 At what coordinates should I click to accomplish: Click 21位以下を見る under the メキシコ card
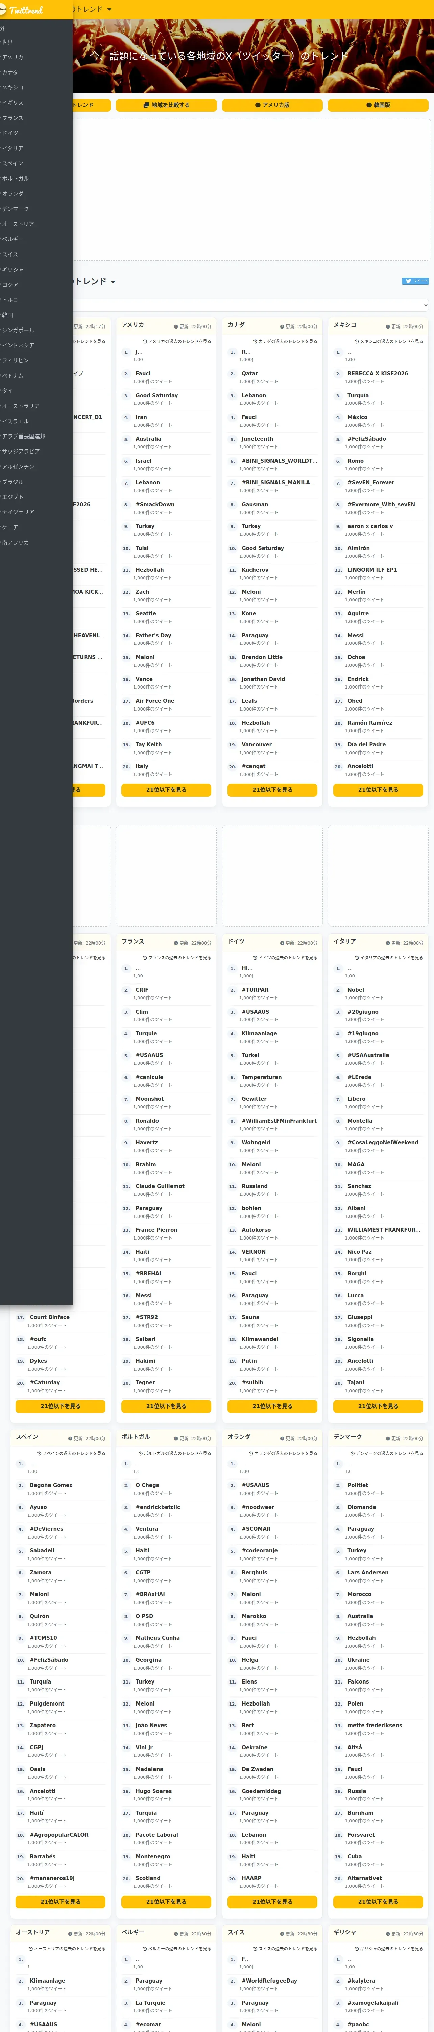(378, 790)
